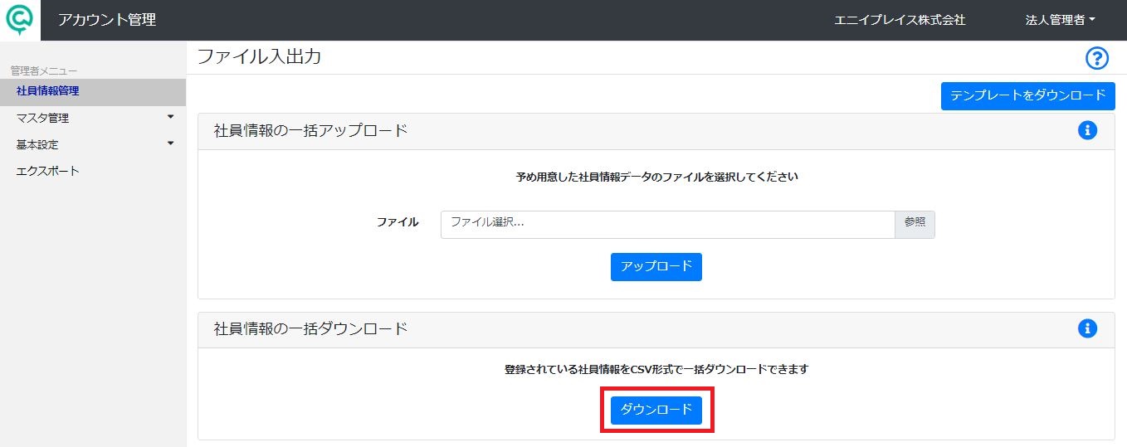Click the ファイル選択 input field
This screenshot has height=447, width=1127.
pyautogui.click(x=667, y=224)
